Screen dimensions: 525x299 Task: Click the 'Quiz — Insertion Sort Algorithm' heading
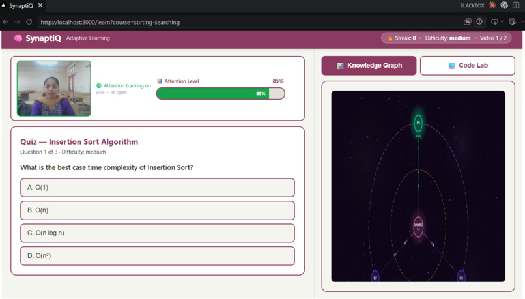point(79,141)
